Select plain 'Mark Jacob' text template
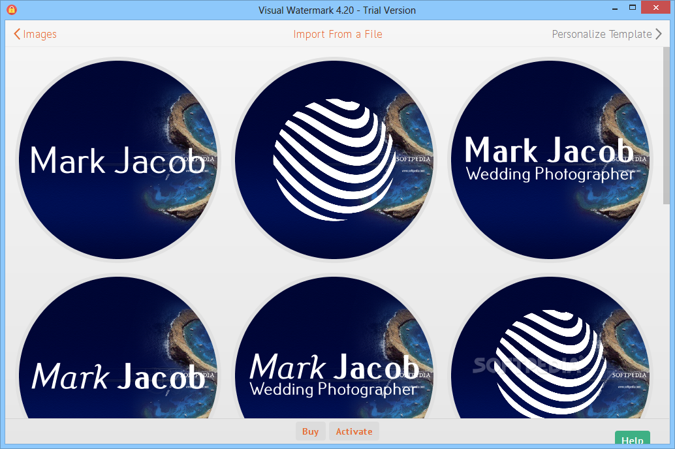675x449 pixels. (x=118, y=160)
